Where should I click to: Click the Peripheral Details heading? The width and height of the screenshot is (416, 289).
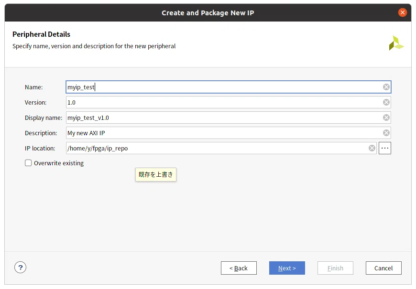coord(42,34)
